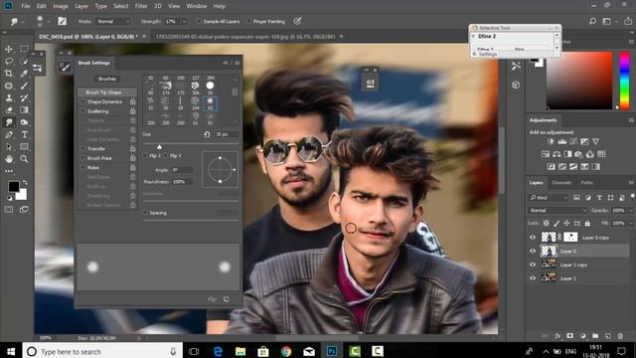Click the hue spectrum slider

(625, 81)
